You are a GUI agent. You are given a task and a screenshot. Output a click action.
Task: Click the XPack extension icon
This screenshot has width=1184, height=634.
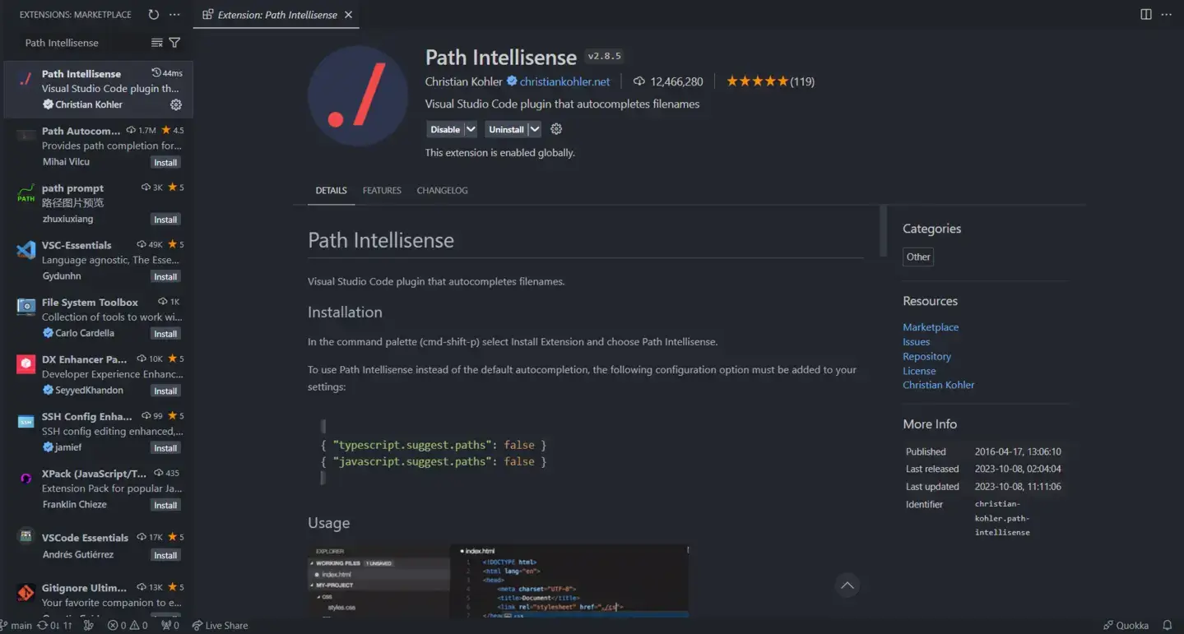(26, 478)
